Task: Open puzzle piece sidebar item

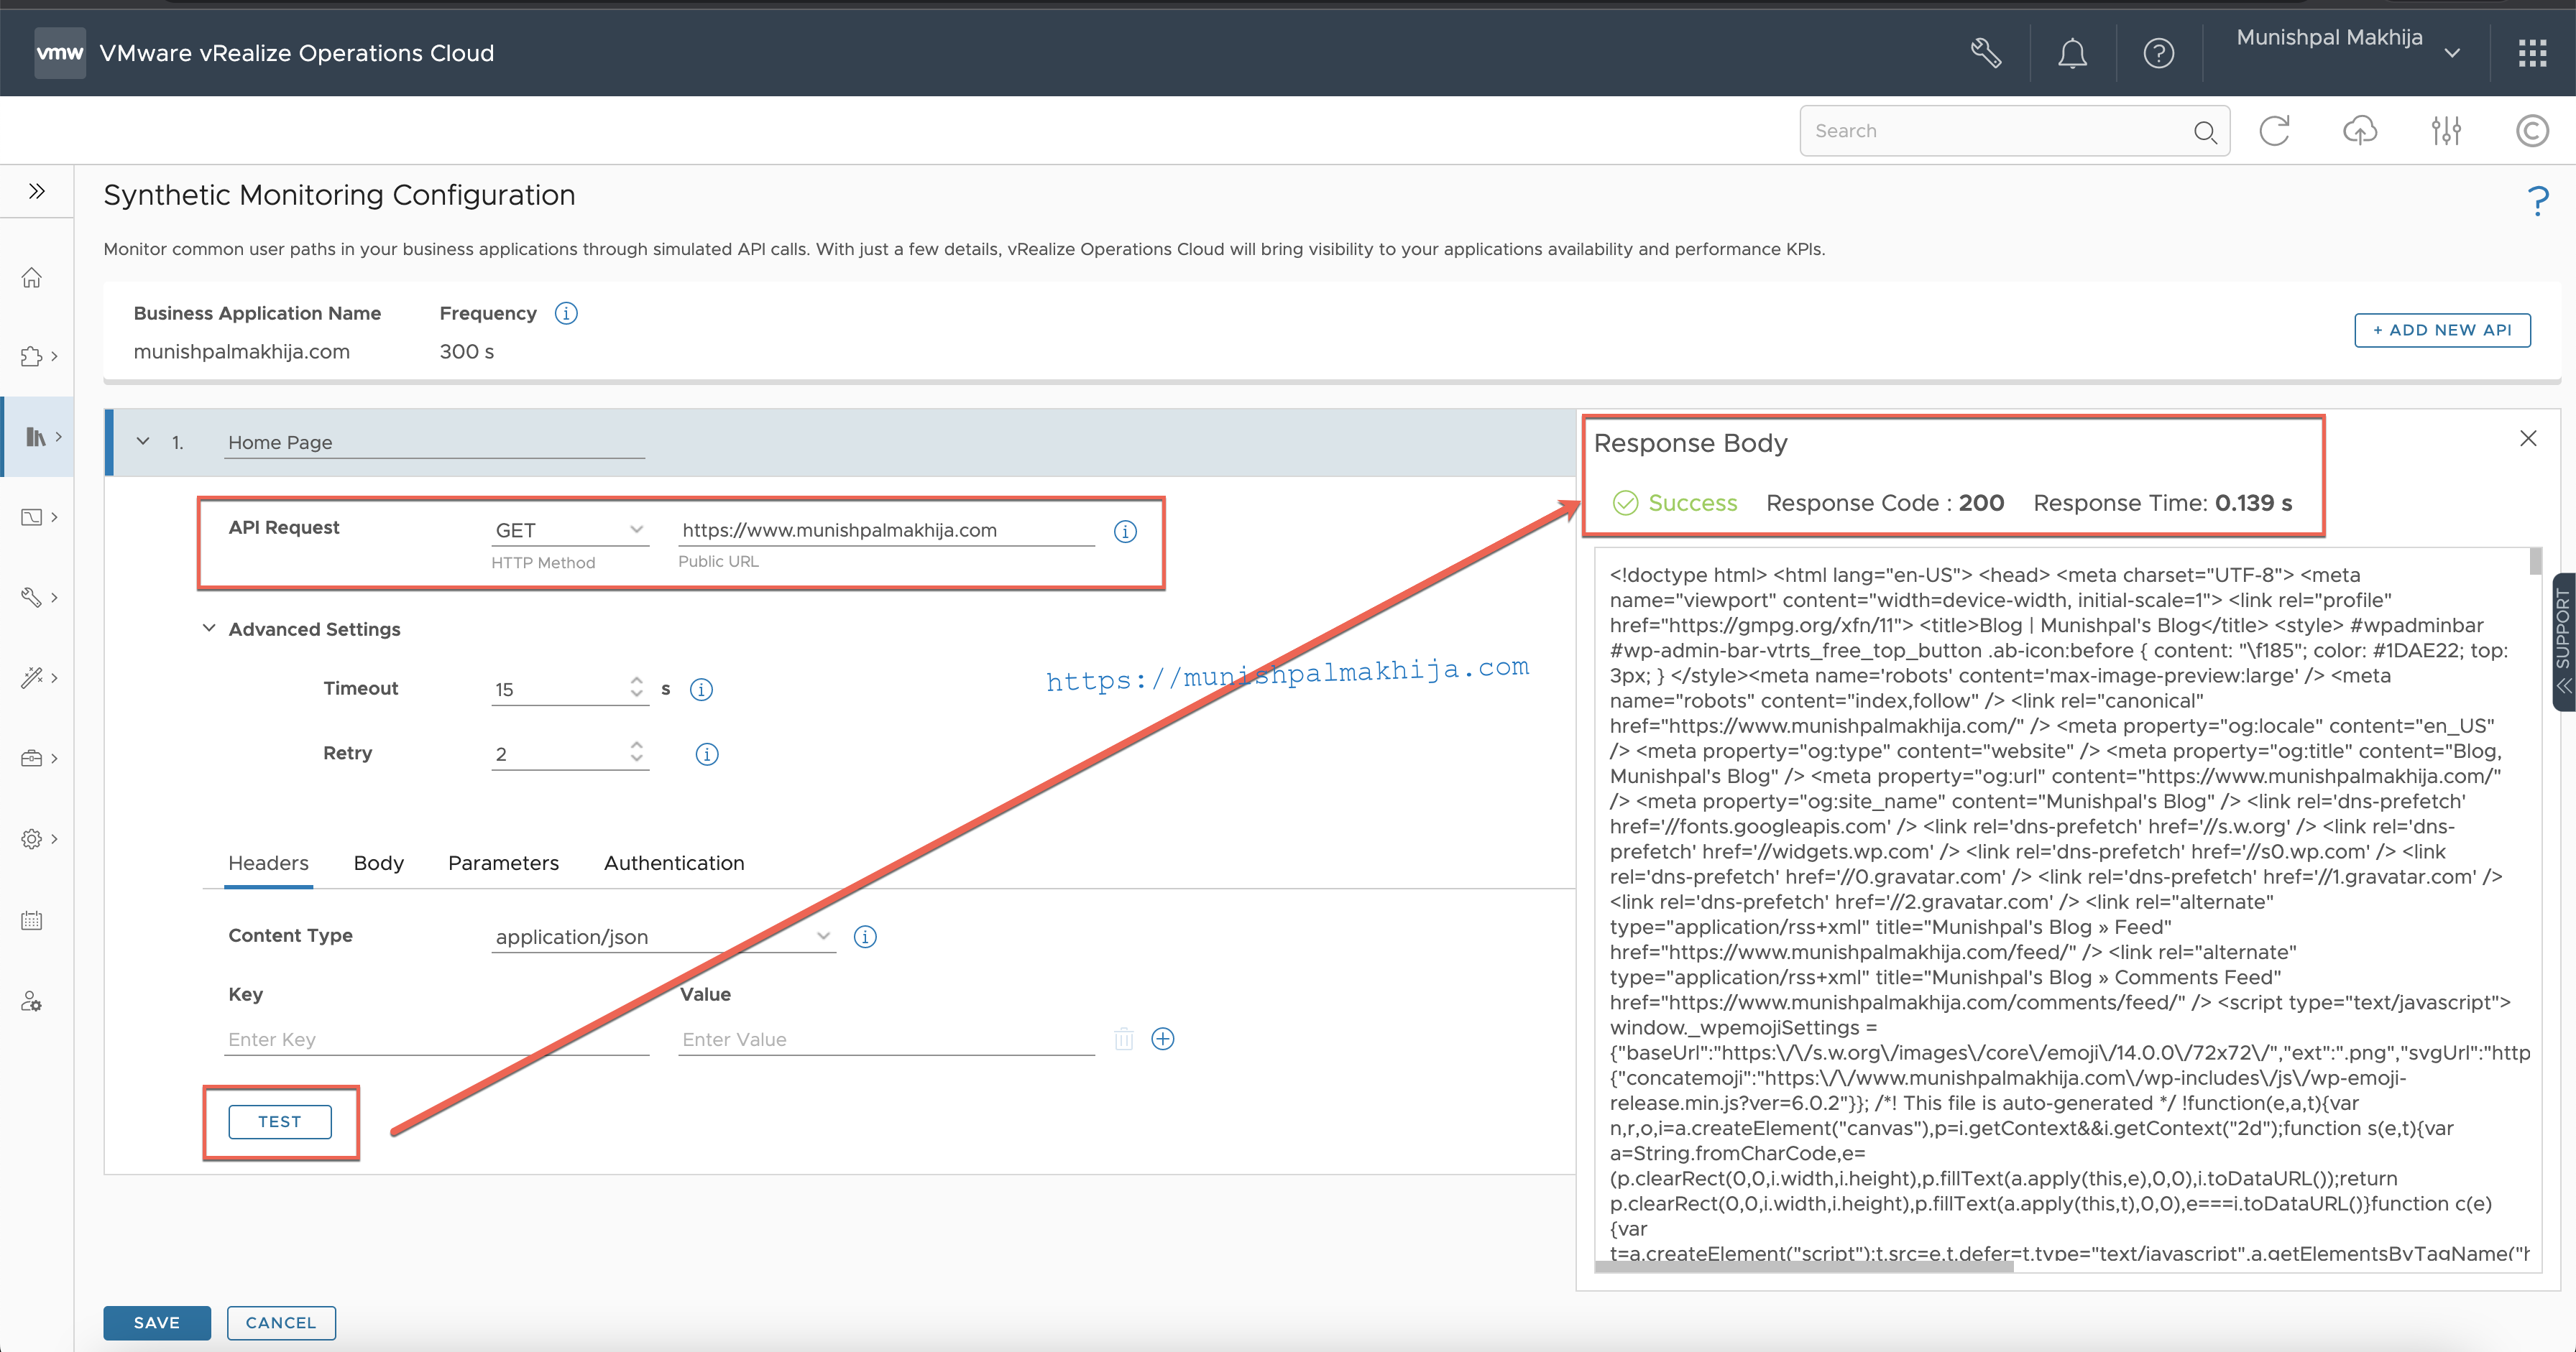Action: 32,356
